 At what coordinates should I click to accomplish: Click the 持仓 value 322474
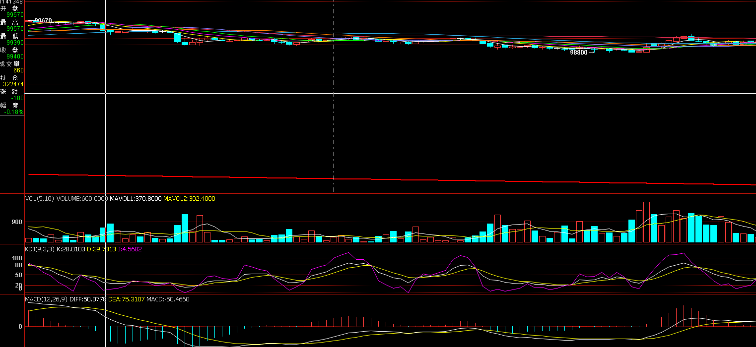click(x=13, y=84)
